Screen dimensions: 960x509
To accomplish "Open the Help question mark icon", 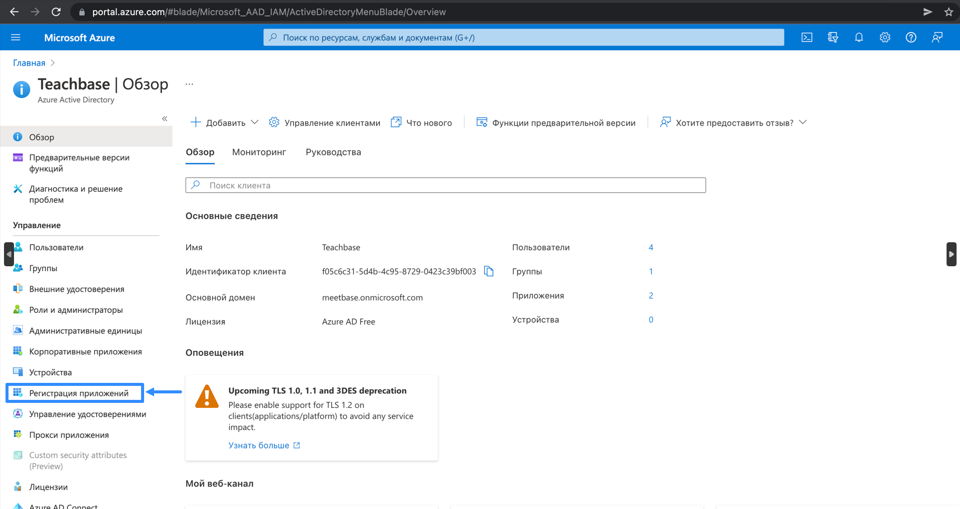I will (x=911, y=38).
